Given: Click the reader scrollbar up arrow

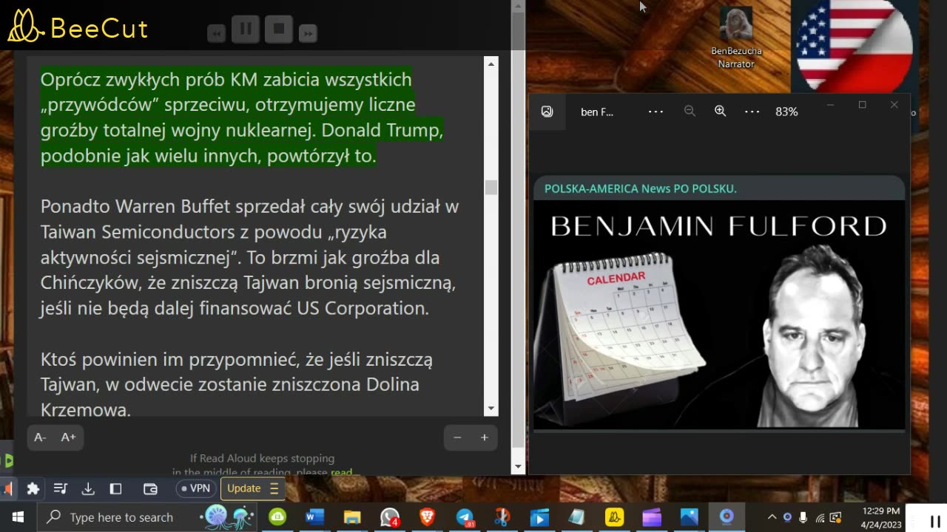Looking at the screenshot, I should [x=491, y=64].
